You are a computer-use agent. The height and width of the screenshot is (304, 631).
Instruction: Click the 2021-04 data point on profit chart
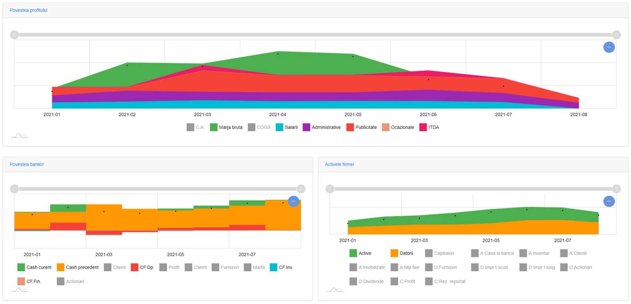(x=278, y=54)
